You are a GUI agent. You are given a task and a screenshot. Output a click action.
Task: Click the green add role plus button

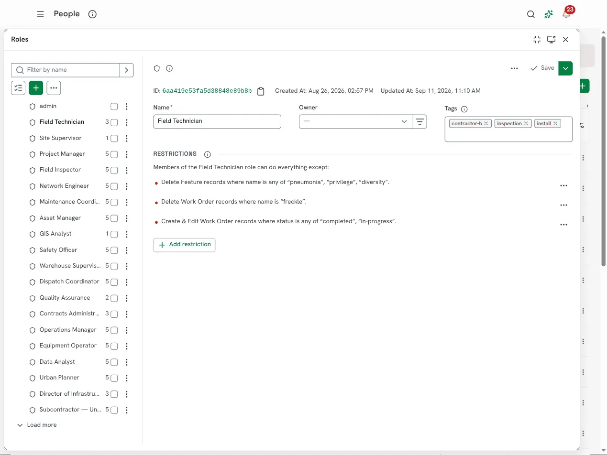click(x=36, y=88)
